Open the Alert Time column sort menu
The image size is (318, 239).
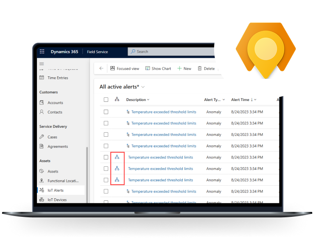click(x=255, y=100)
